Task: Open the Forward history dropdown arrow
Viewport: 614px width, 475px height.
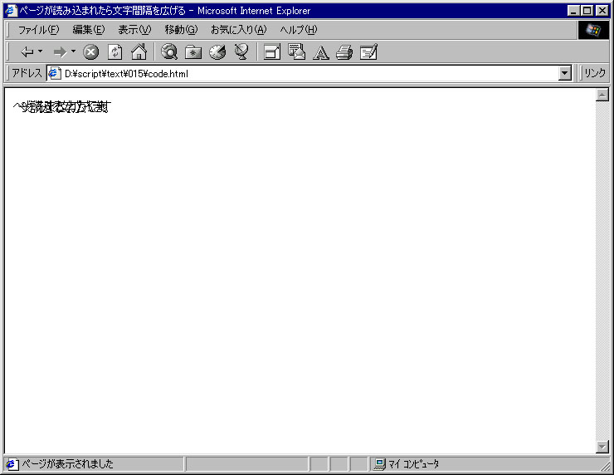Action: (x=73, y=51)
